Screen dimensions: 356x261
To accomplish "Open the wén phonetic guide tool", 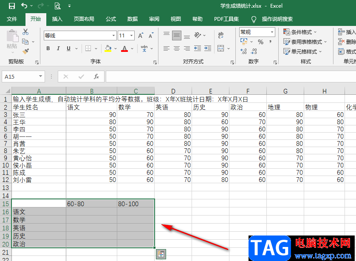I will (x=144, y=48).
